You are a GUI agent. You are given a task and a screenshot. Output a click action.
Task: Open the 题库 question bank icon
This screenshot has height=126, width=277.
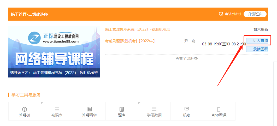tap(122, 109)
